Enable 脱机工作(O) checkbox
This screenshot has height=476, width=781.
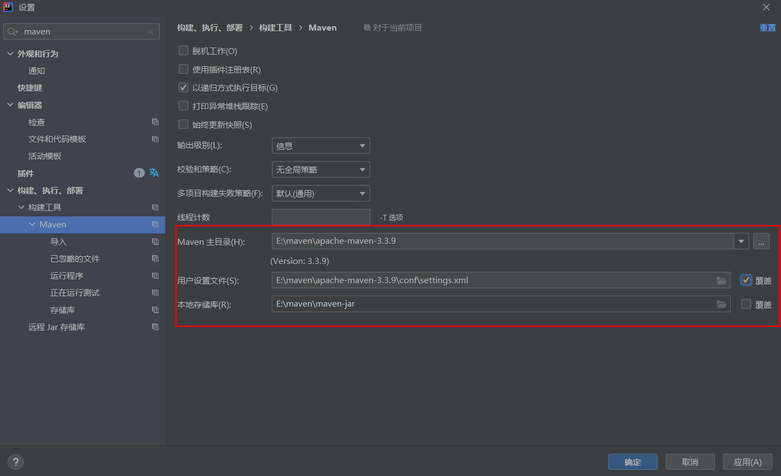click(184, 50)
